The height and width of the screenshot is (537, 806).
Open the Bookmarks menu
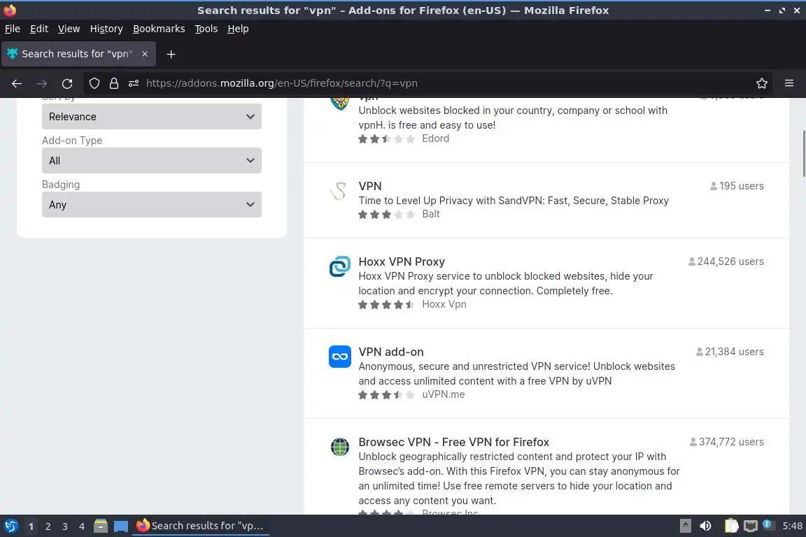(x=159, y=29)
